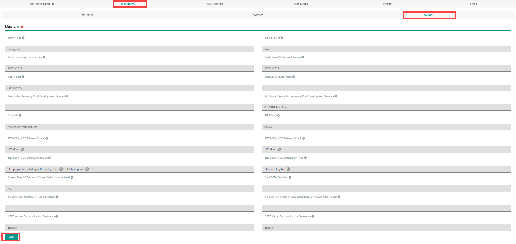Show info for Greater Than 85 Percent Income Level
516x244 pixels.
click(x=72, y=177)
